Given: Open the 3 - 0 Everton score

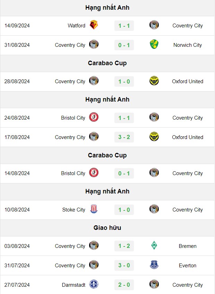Looking at the screenshot, I should (x=124, y=265).
